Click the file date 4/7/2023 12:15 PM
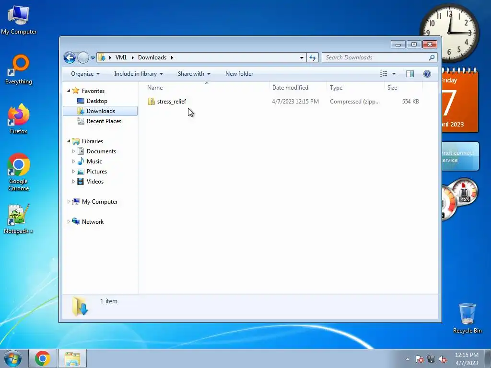This screenshot has height=368, width=491. 295,102
